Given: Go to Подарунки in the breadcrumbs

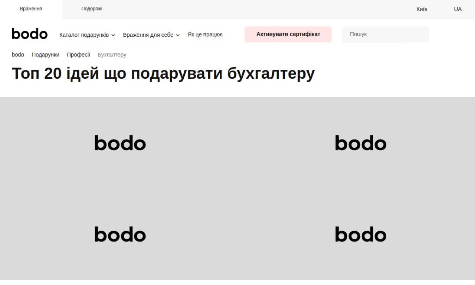Looking at the screenshot, I should (x=46, y=55).
